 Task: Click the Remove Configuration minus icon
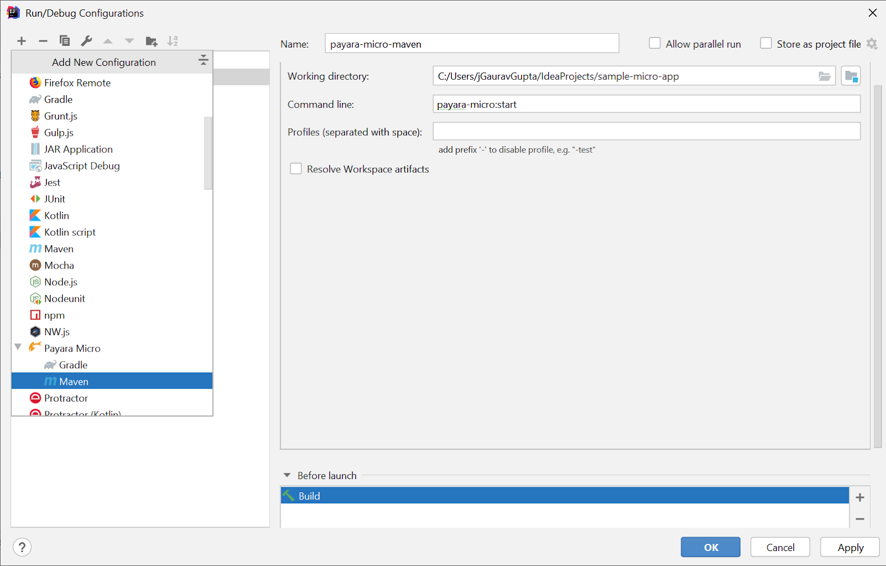43,41
